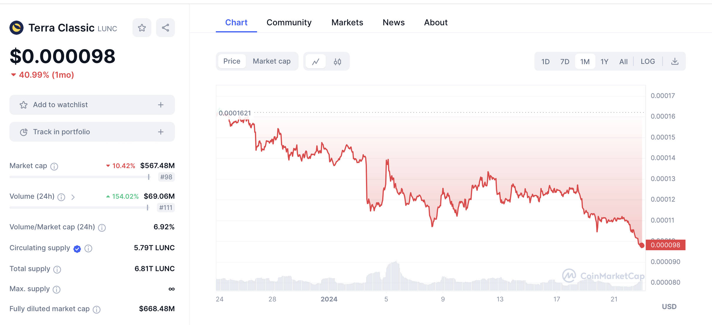Switch to the Markets tab
The width and height of the screenshot is (712, 325).
(x=347, y=22)
